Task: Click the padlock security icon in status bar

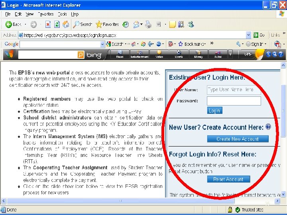Action: coord(230,209)
